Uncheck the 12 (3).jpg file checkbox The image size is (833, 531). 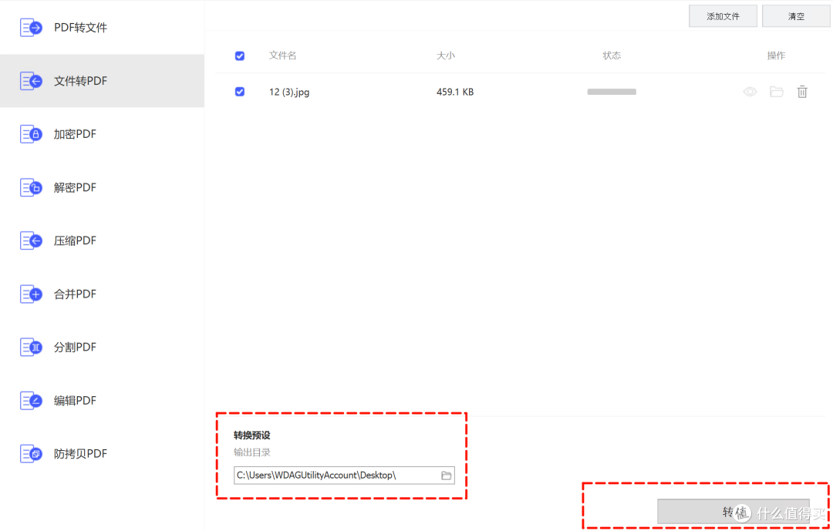coord(240,92)
